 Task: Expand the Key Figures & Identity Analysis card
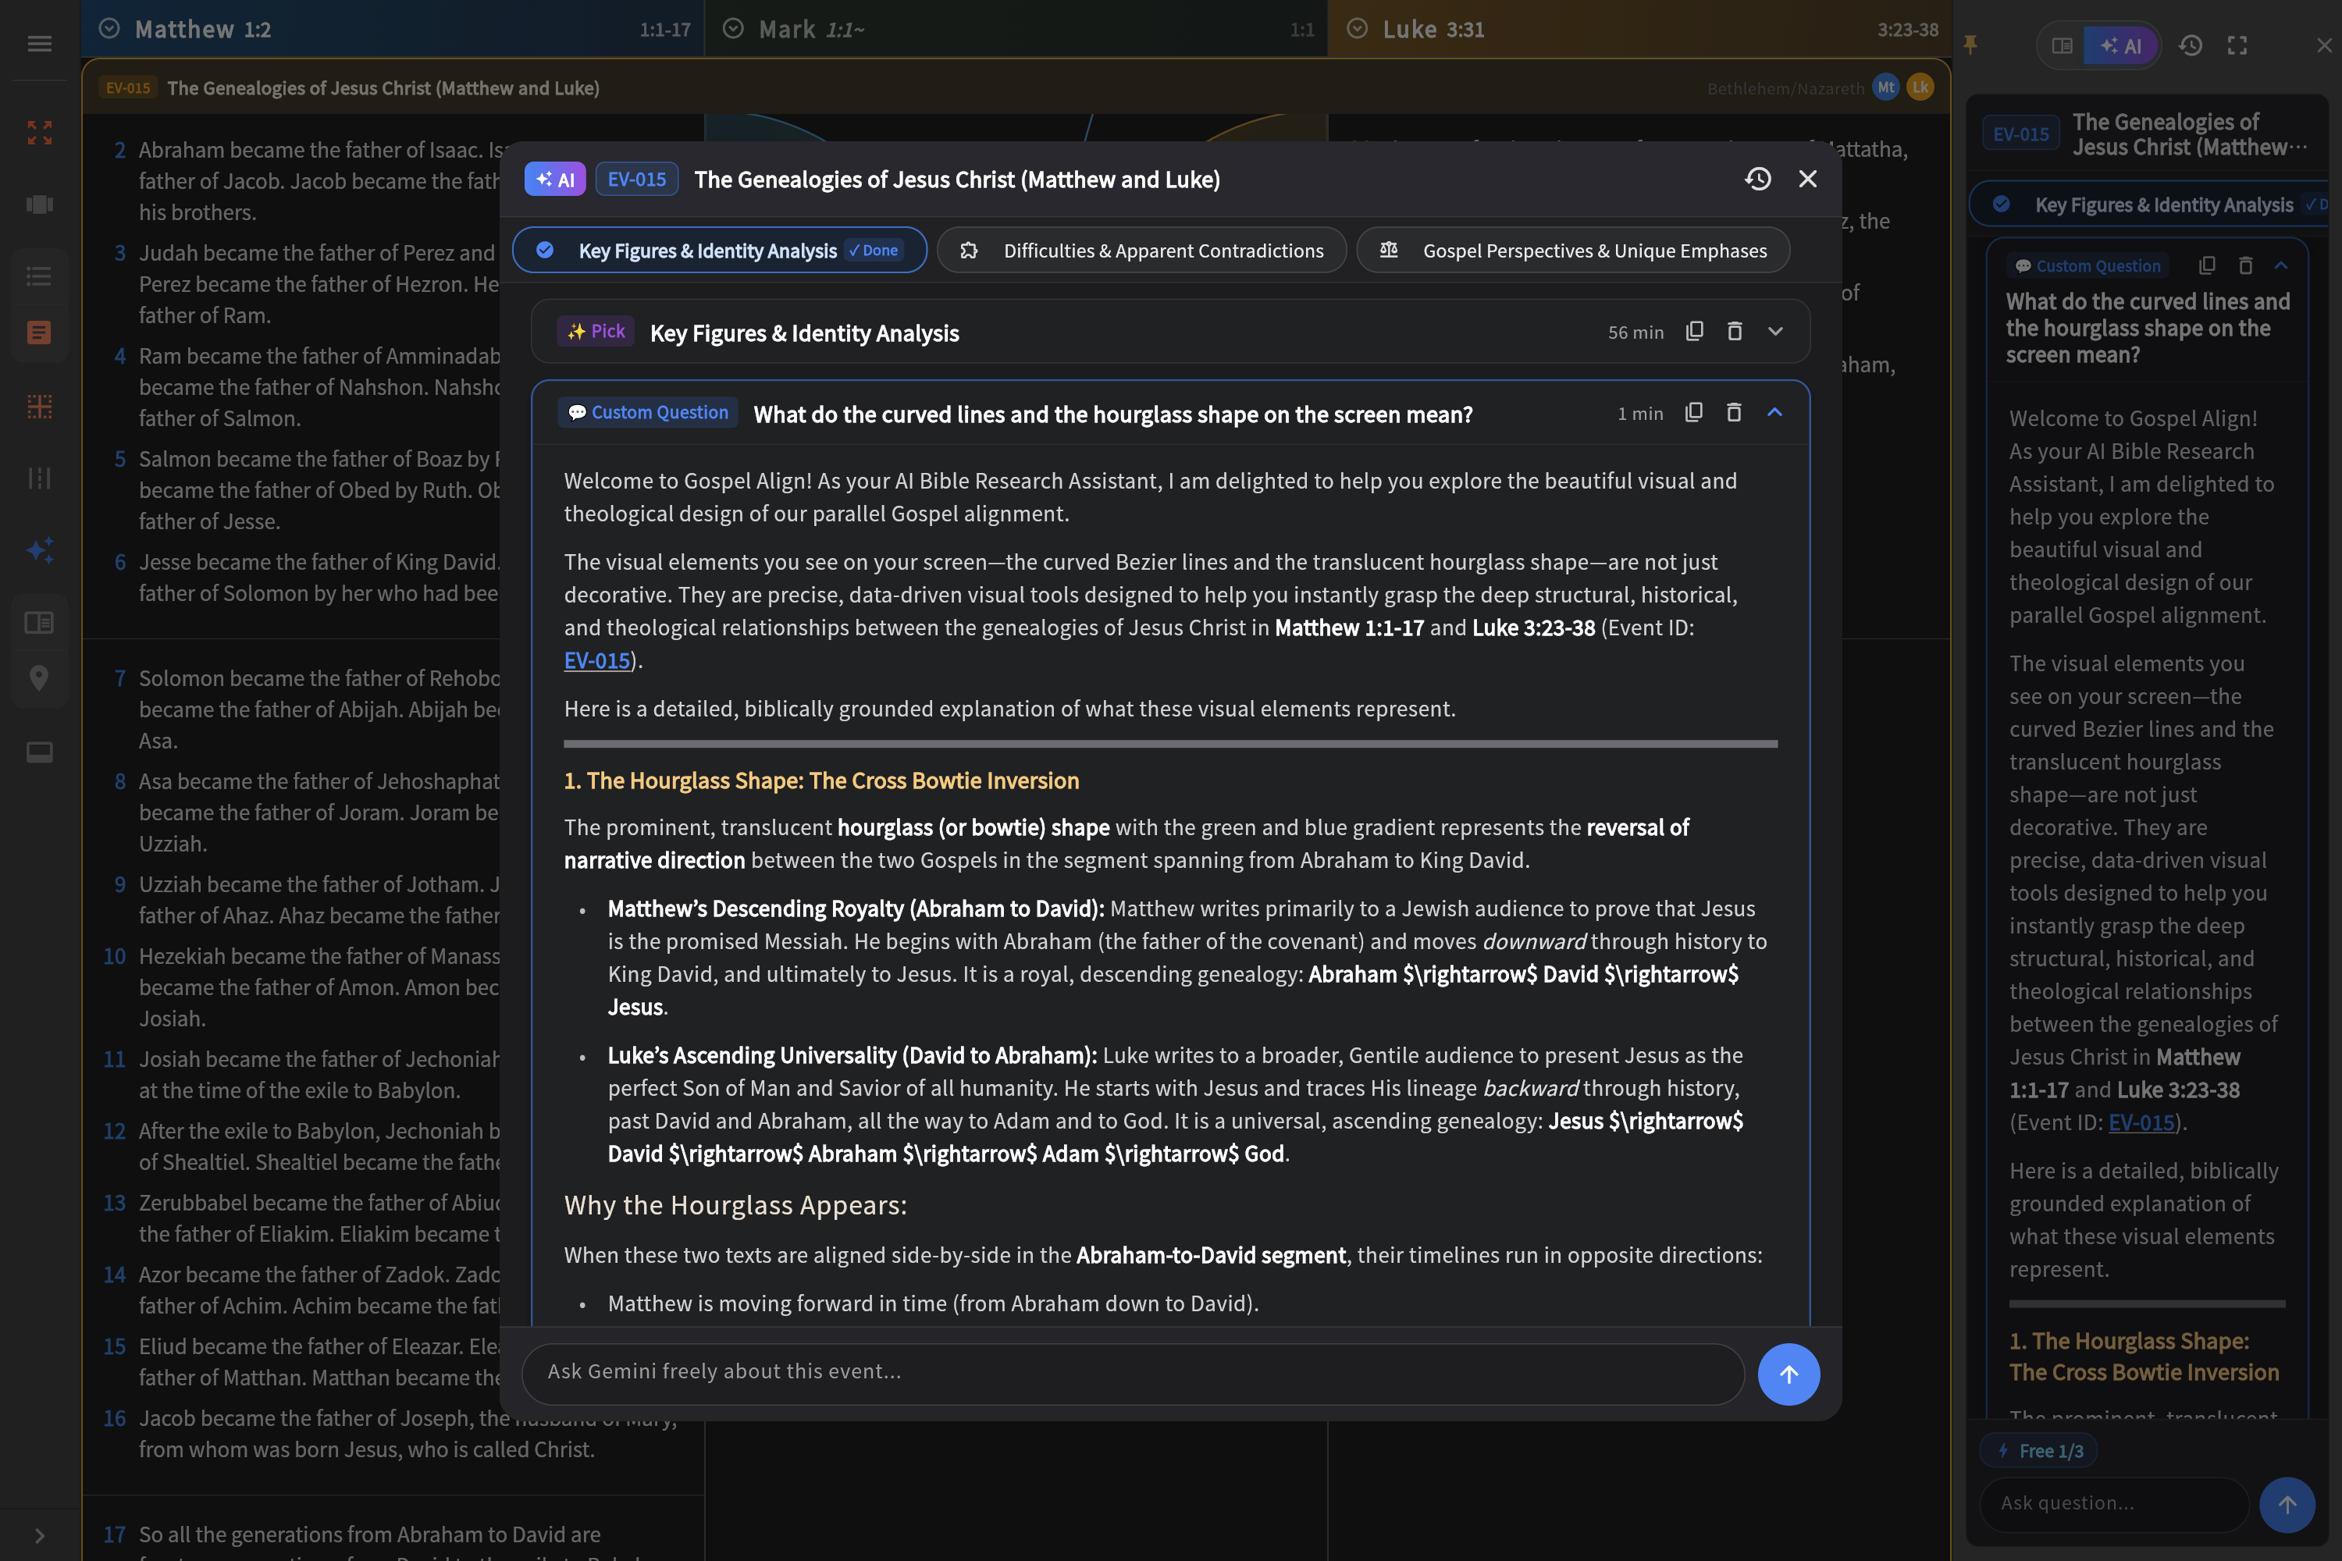(x=1775, y=332)
